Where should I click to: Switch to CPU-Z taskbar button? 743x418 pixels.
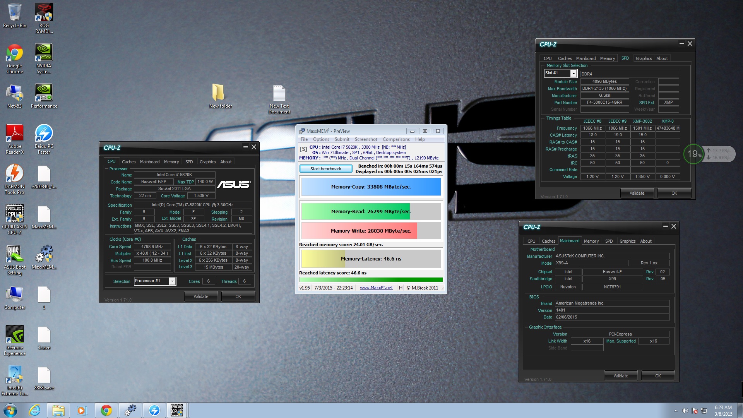[x=177, y=410]
